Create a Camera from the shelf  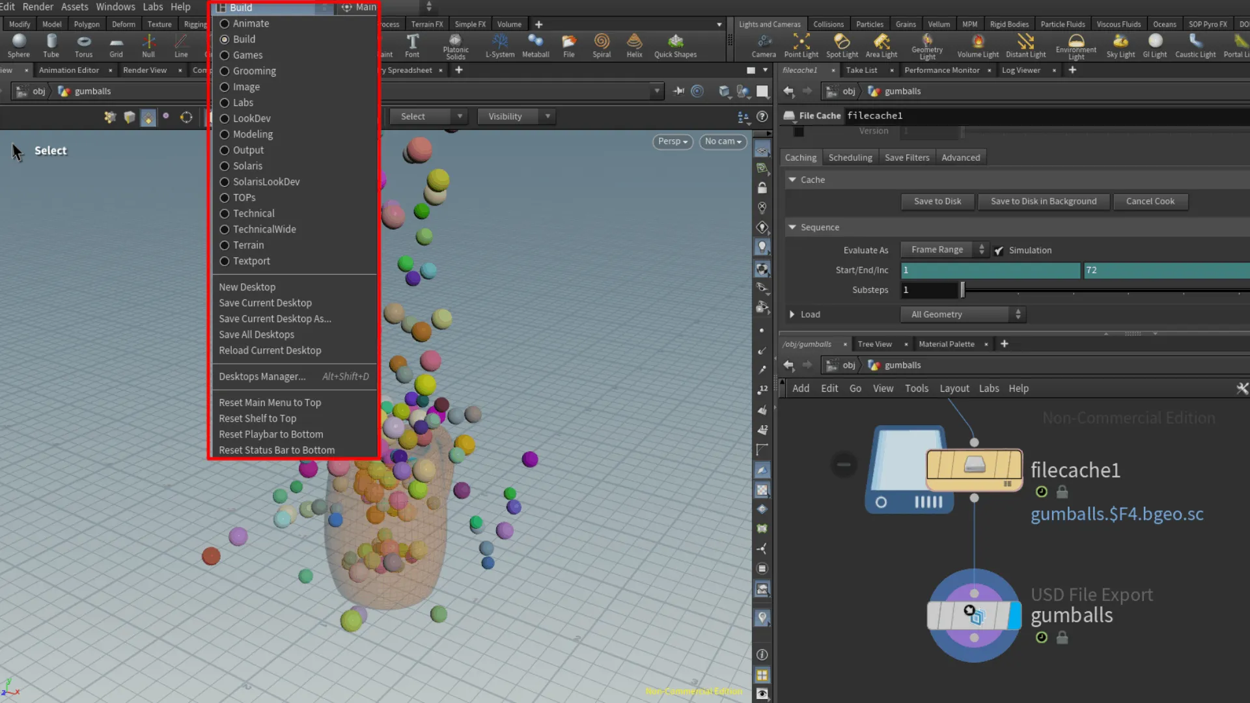pos(763,46)
